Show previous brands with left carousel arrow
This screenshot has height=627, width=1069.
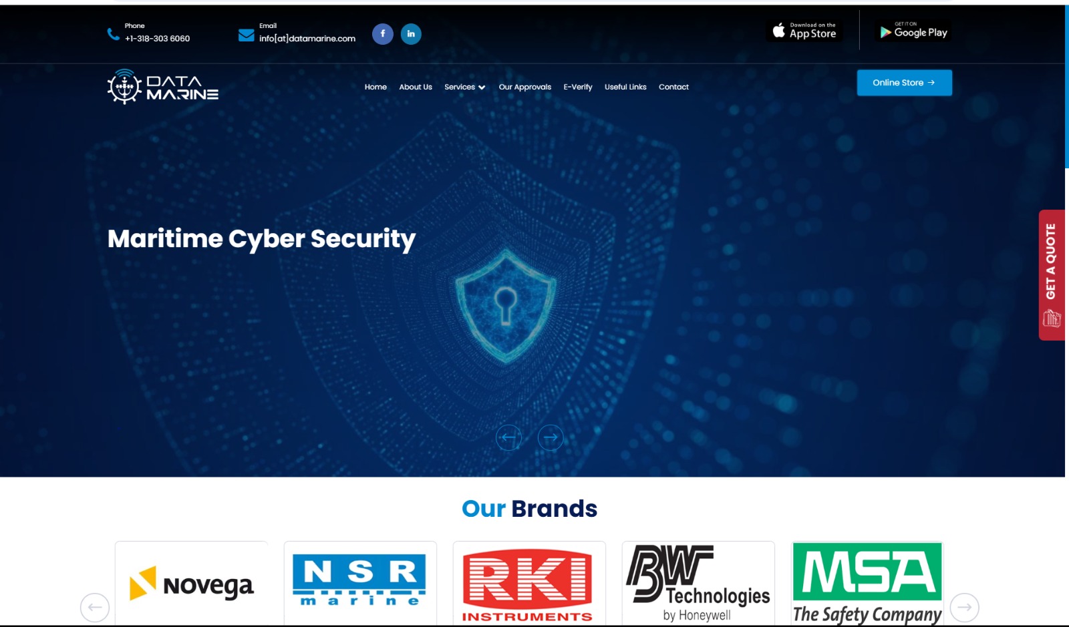point(95,608)
